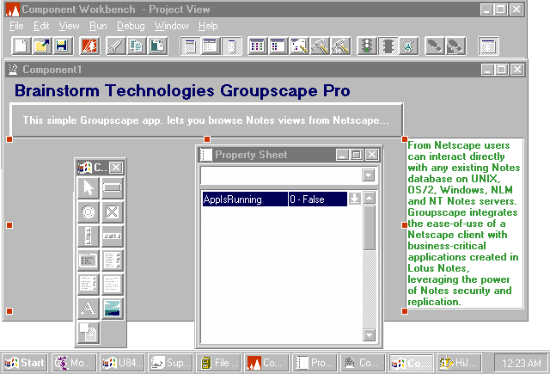
Task: Click the simple Groupscape app description banner
Action: click(206, 120)
